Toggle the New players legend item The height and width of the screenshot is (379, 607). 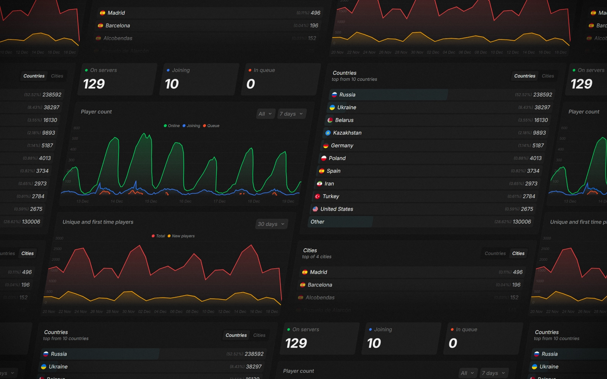[181, 236]
